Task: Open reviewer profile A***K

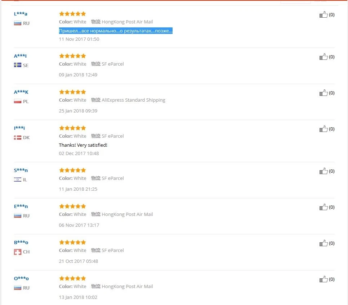Action: [x=21, y=92]
